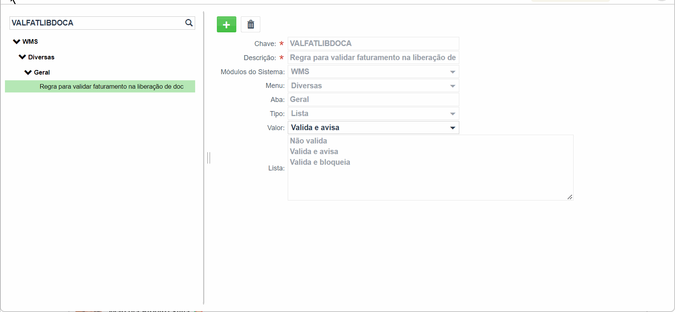Viewport: 675px width, 312px height.
Task: Open the Valor dropdown arrow
Action: pyautogui.click(x=452, y=128)
